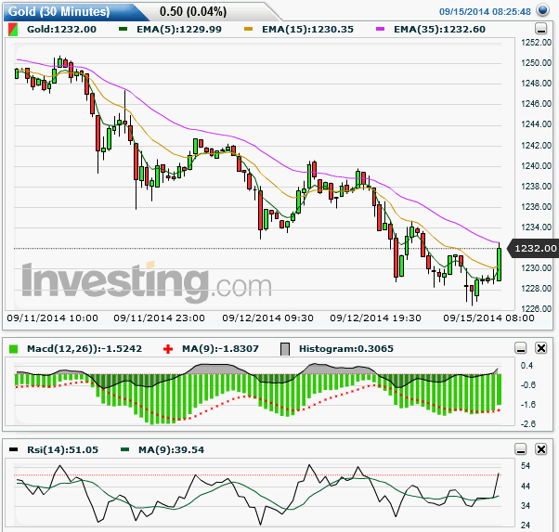Click the gray Histogram legend box
The width and height of the screenshot is (559, 532).
pyautogui.click(x=285, y=349)
